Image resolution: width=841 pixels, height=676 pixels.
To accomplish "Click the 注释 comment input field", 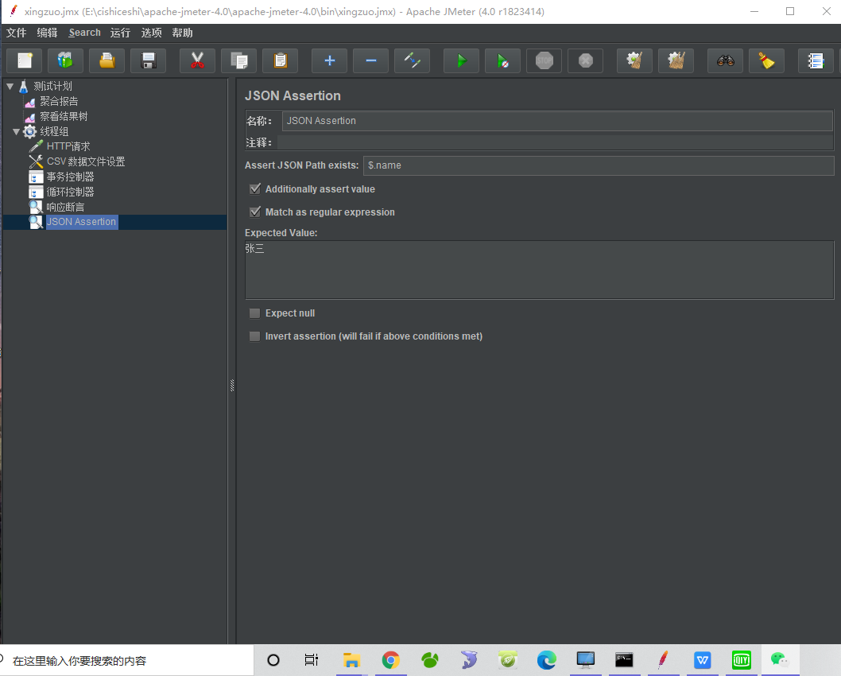I will pyautogui.click(x=555, y=142).
